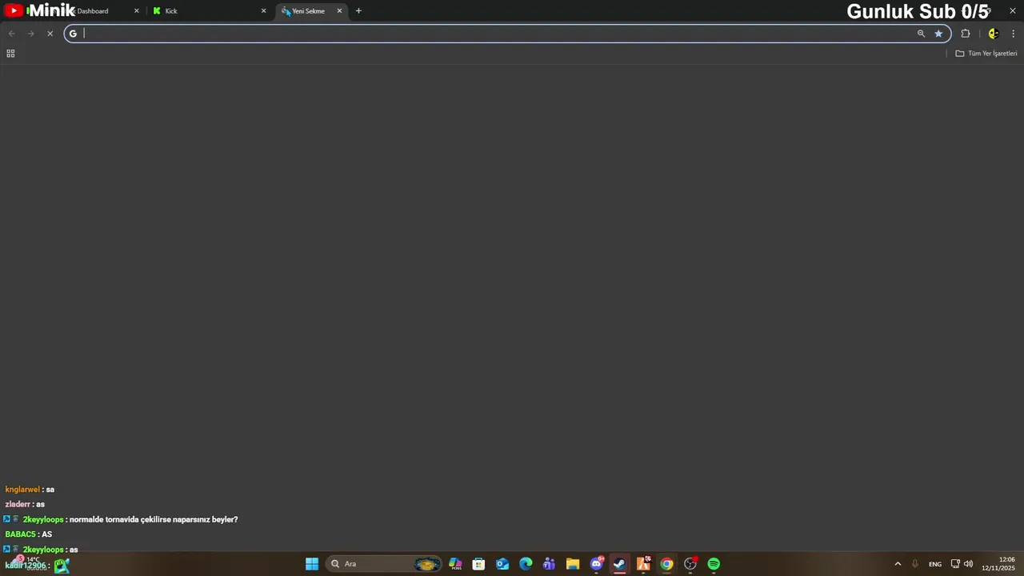Screen dimensions: 1024x576
Task: Open Microsoft 365 Copilot from taskbar
Action: click(455, 564)
